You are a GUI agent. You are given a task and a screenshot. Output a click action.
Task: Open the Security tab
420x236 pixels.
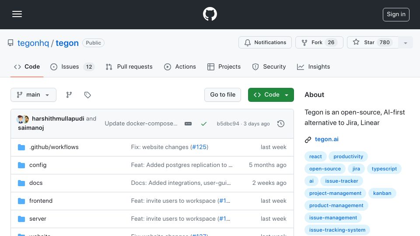pyautogui.click(x=269, y=66)
